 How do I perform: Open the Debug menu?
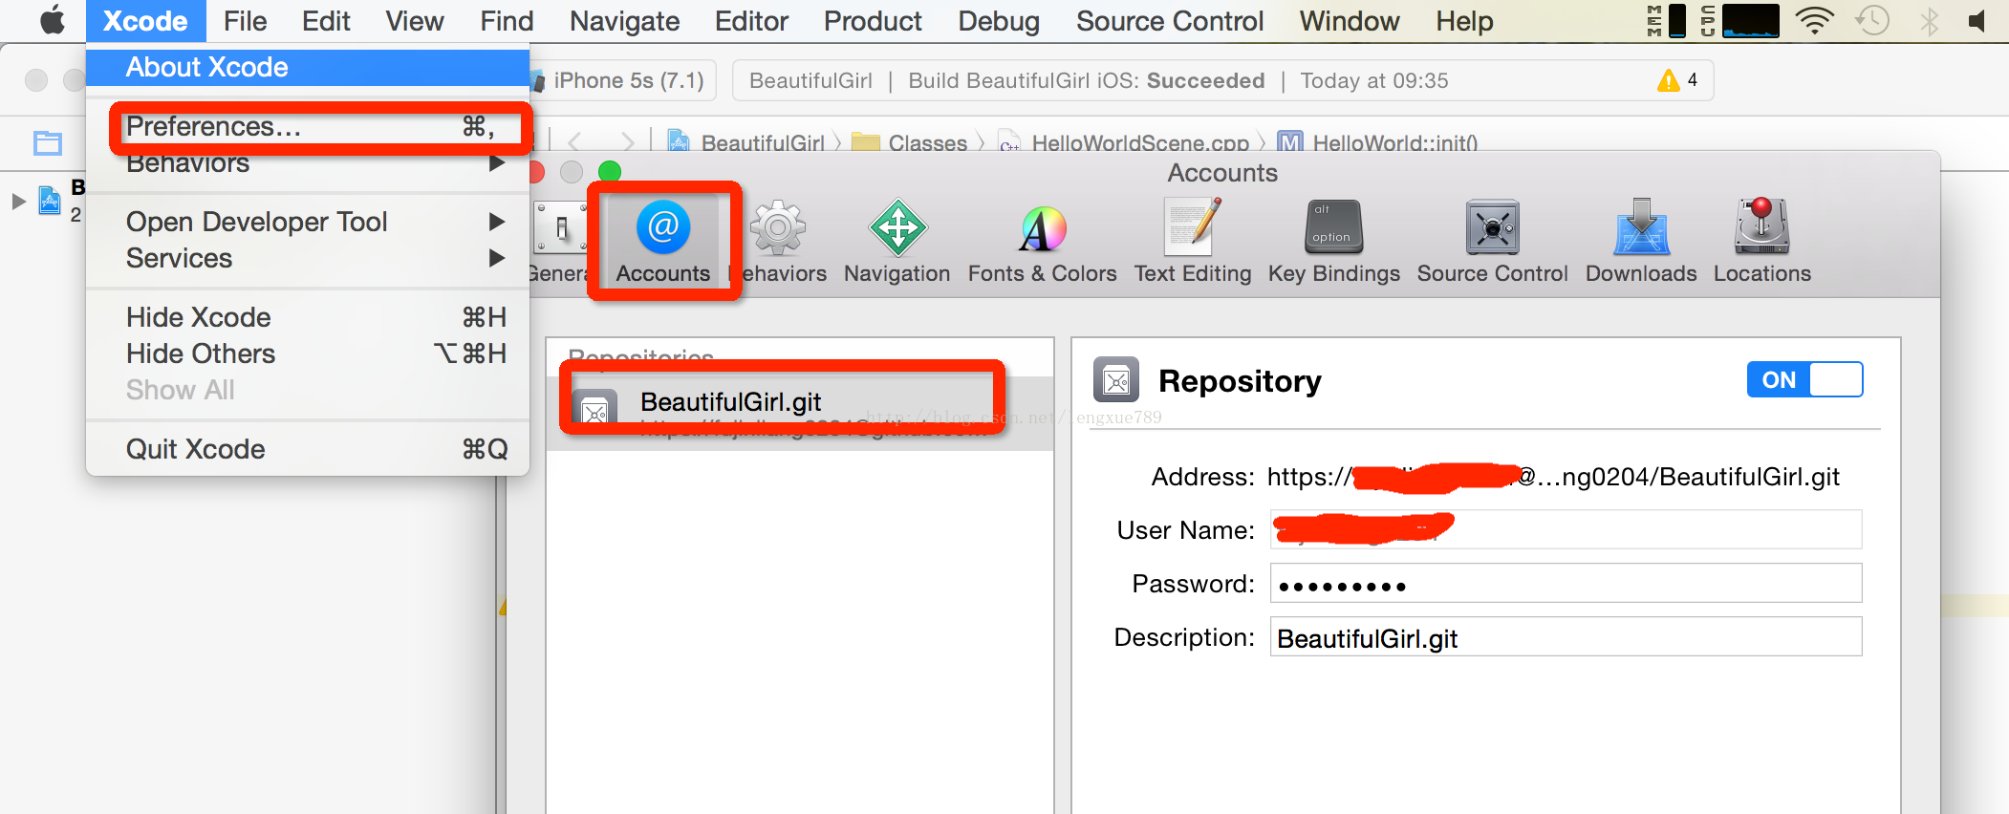pyautogui.click(x=999, y=21)
